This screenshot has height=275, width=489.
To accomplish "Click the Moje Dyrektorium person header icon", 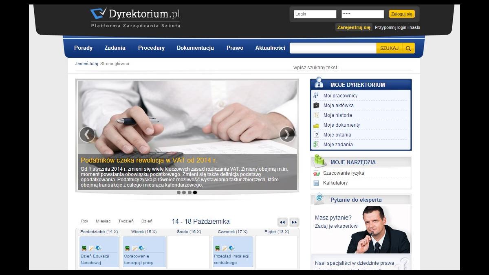I will tap(319, 82).
